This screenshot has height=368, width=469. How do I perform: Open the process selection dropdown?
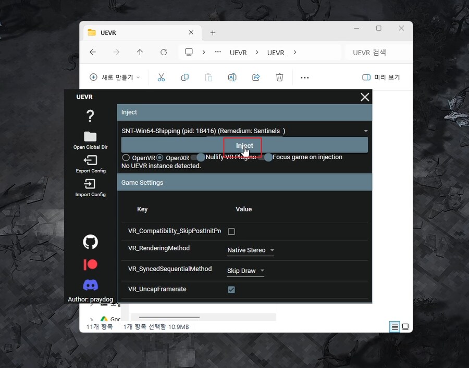pos(244,131)
